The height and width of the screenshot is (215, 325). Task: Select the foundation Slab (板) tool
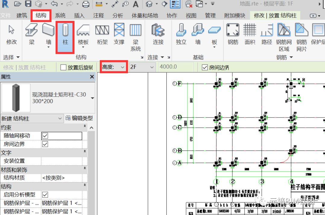click(x=214, y=36)
